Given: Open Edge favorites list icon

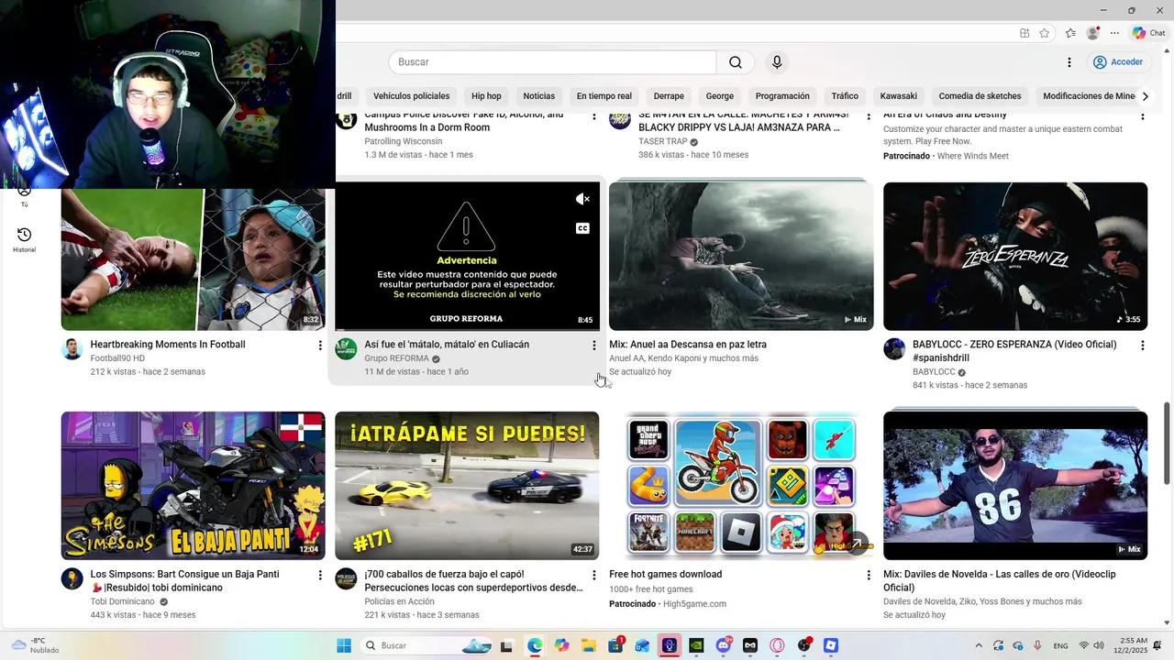Looking at the screenshot, I should click(x=1070, y=33).
